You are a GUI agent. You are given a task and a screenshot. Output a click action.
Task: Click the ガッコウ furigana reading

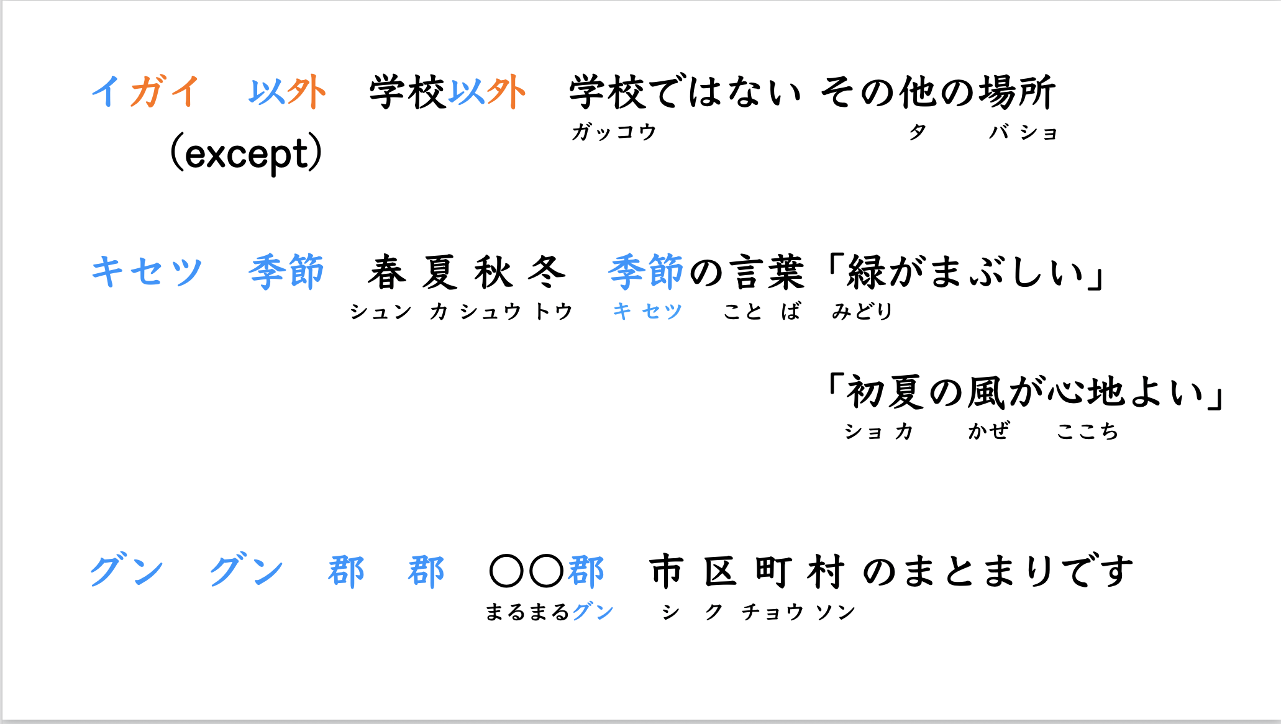[x=614, y=132]
